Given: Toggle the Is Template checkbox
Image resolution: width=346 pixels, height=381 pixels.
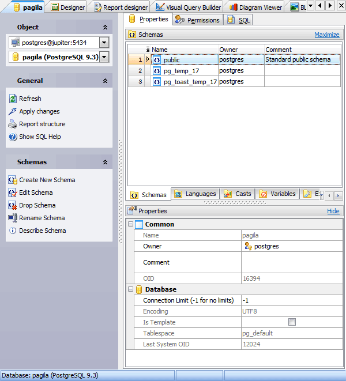Looking at the screenshot, I should 292,322.
